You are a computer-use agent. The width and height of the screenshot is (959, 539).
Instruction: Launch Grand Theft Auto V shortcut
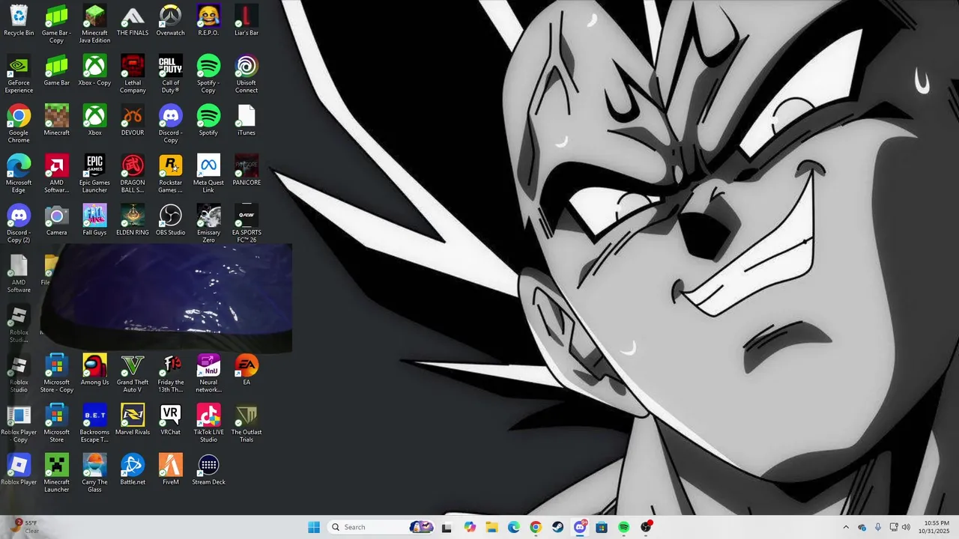(133, 374)
